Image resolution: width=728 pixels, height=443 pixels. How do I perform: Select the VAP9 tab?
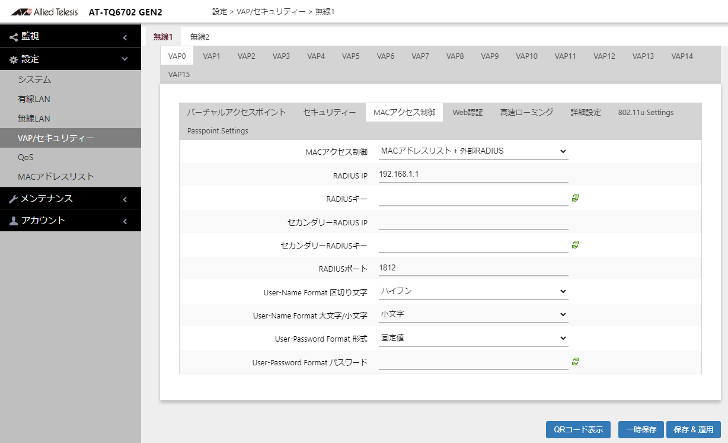coord(490,56)
